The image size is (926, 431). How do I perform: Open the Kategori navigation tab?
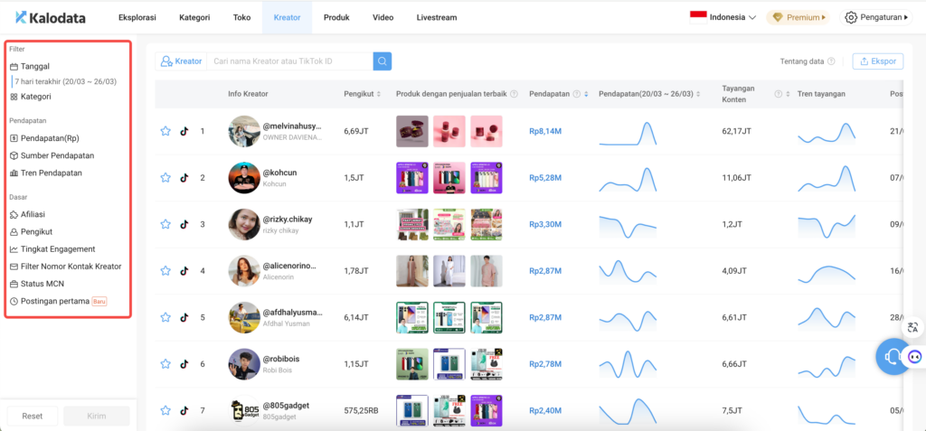(x=194, y=18)
